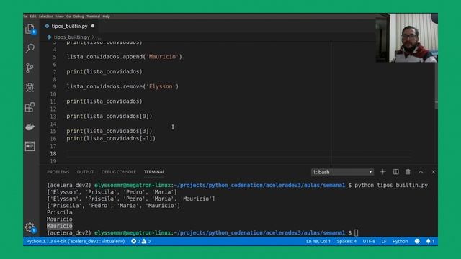Open the Explorer view in activity bar
This screenshot has height=259, width=461.
30,29
